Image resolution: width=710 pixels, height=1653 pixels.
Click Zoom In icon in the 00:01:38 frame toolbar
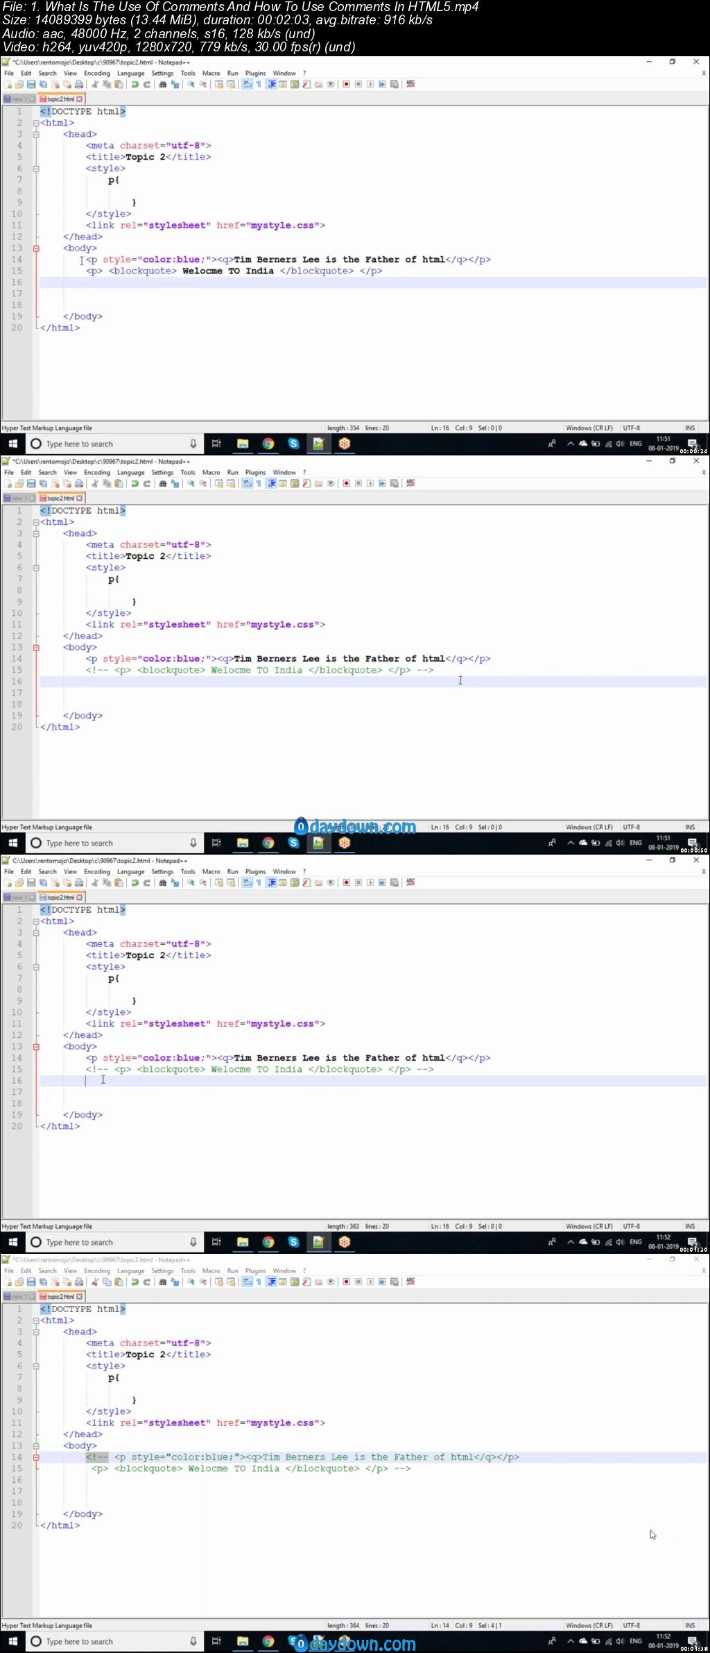point(191,1282)
